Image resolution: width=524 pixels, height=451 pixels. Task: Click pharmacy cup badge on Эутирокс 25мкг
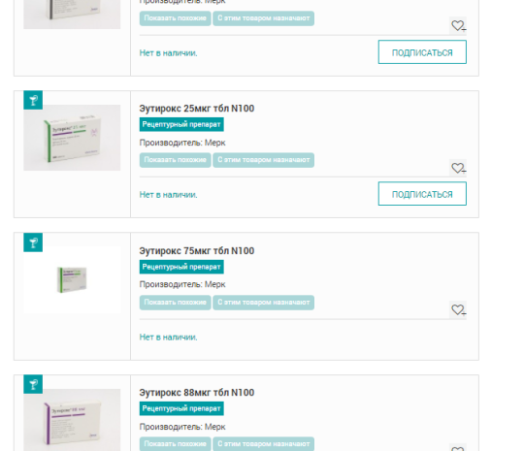pyautogui.click(x=33, y=100)
